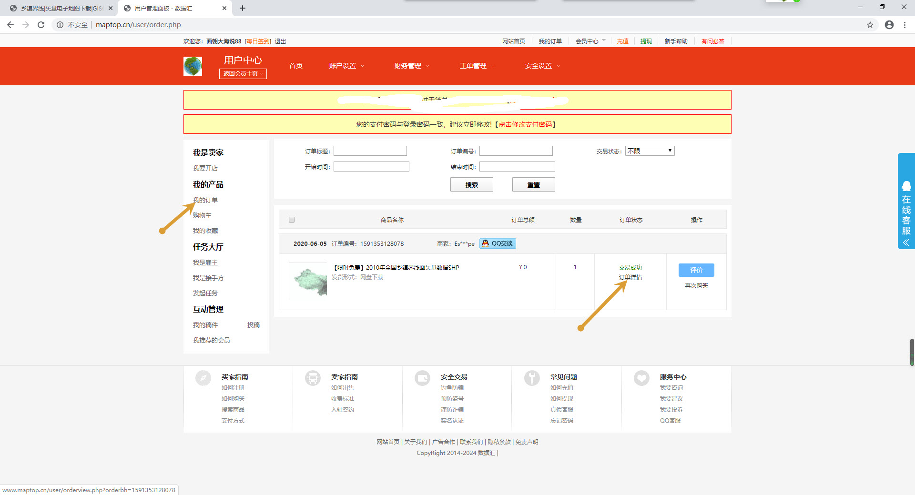Click the 买家指南 compass icon
The image size is (915, 495).
pyautogui.click(x=203, y=378)
